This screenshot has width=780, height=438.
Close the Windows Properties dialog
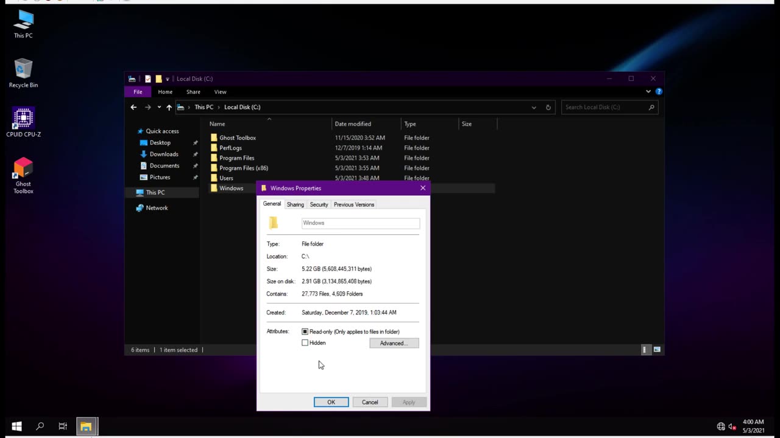click(423, 188)
